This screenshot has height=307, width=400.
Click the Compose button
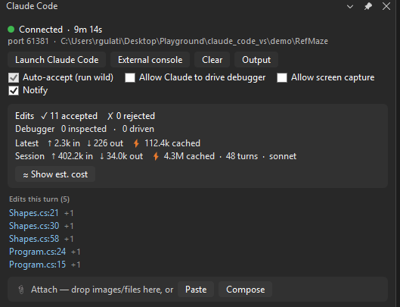tap(245, 290)
